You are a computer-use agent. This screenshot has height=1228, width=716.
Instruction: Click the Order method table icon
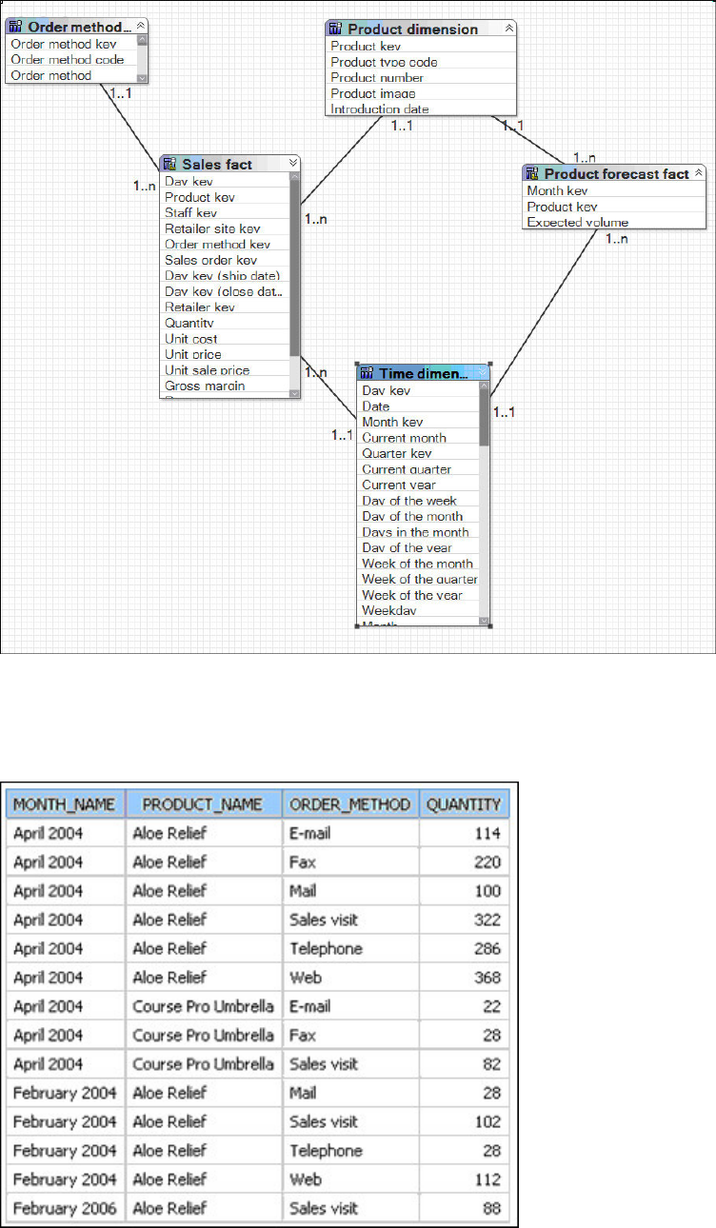coord(15,27)
